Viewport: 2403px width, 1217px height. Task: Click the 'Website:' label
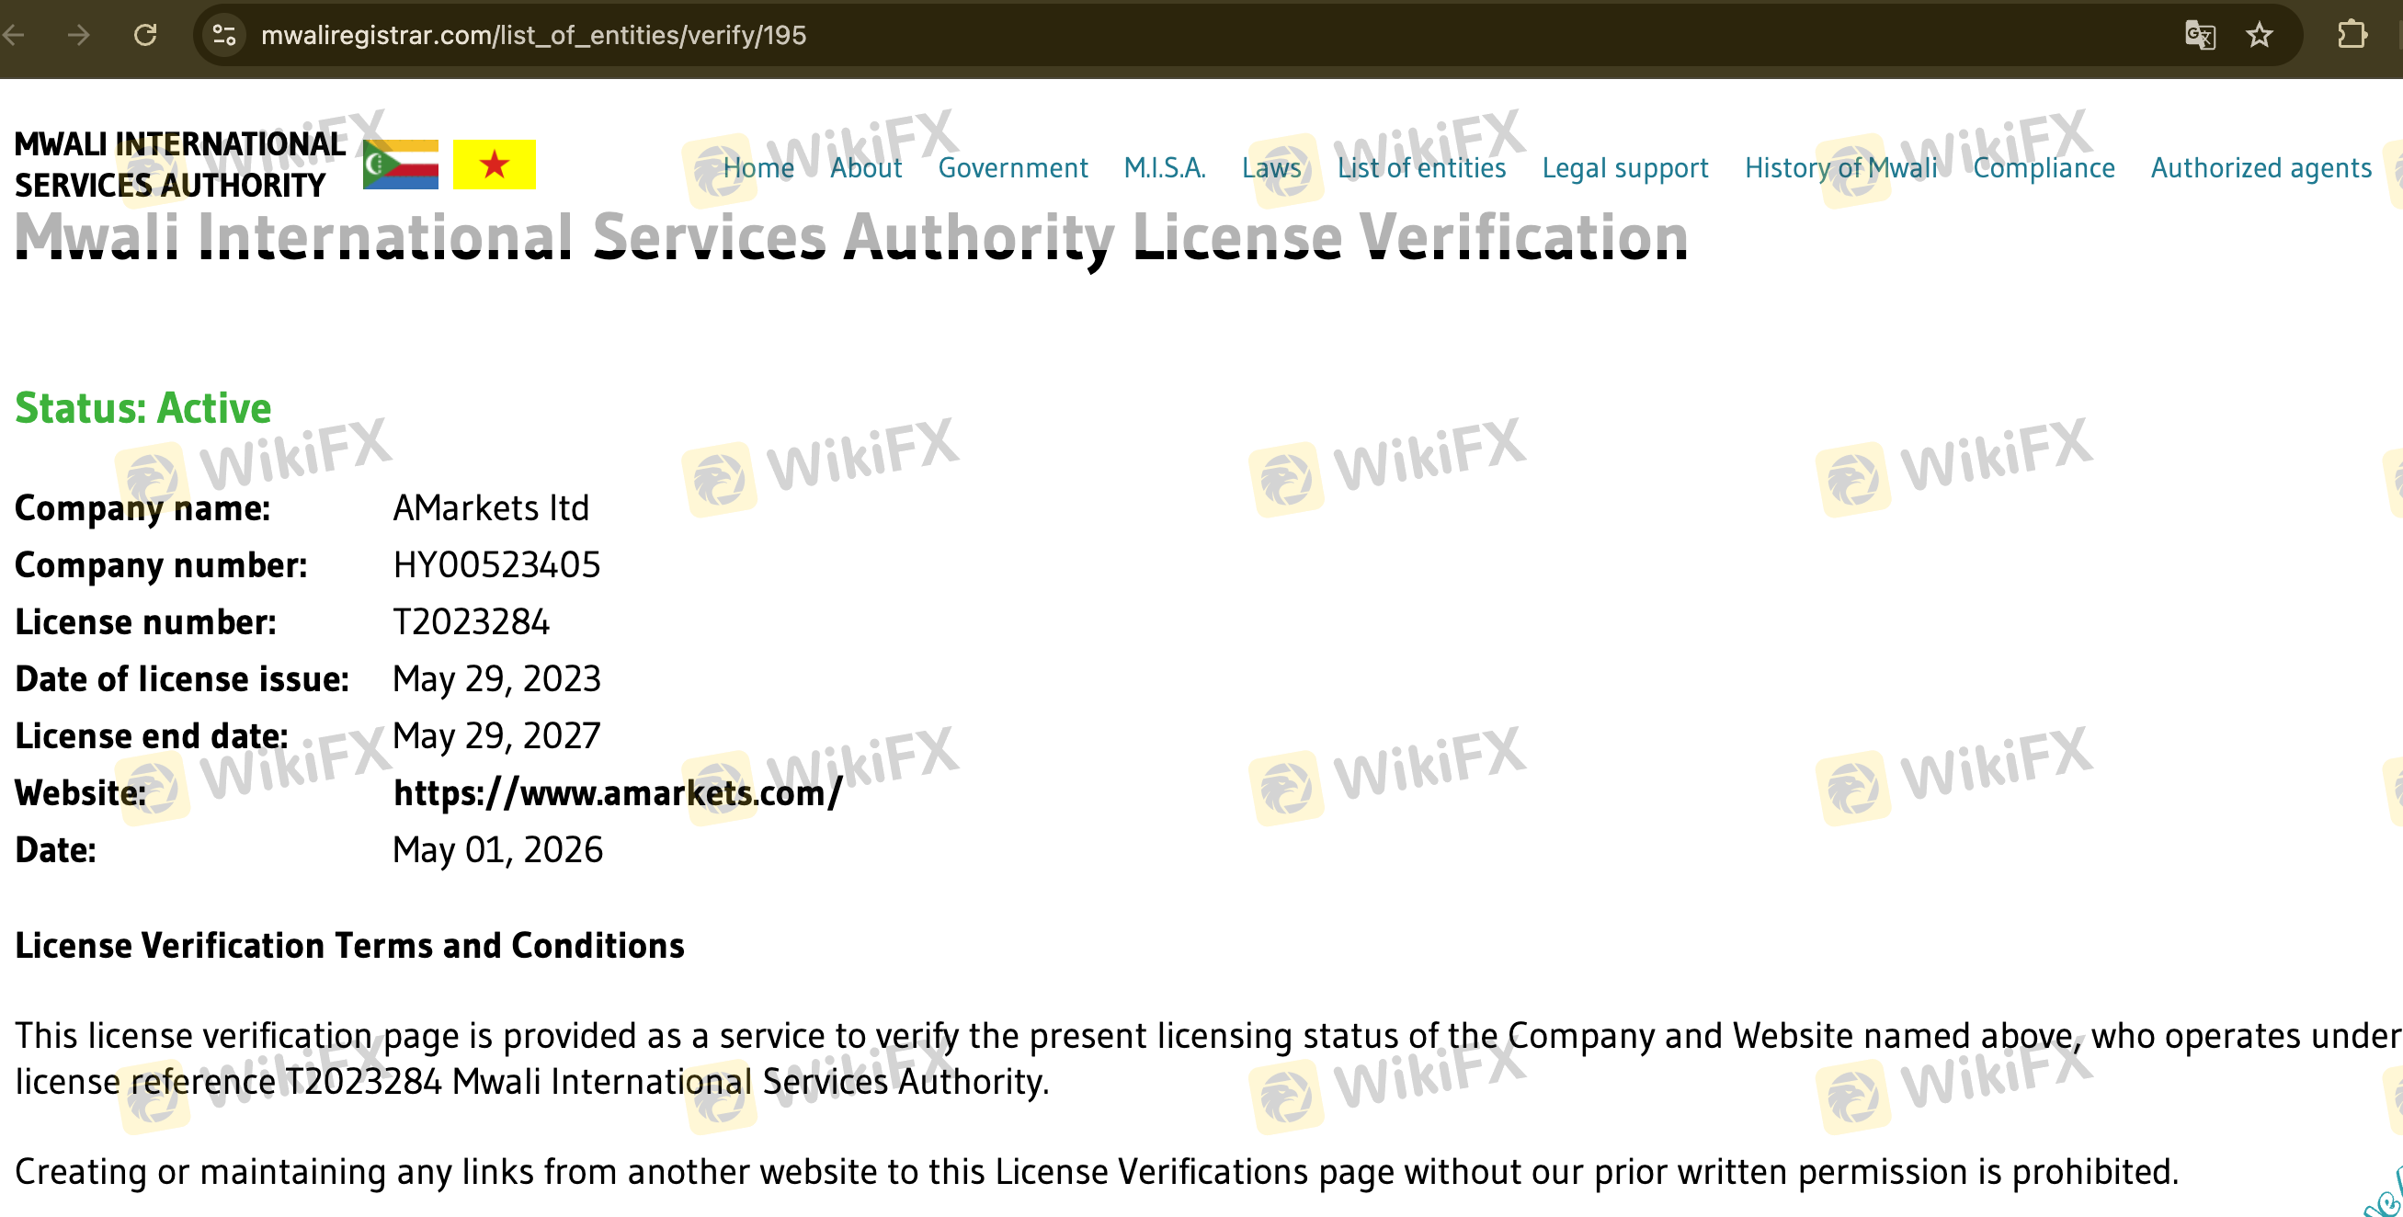[x=80, y=793]
